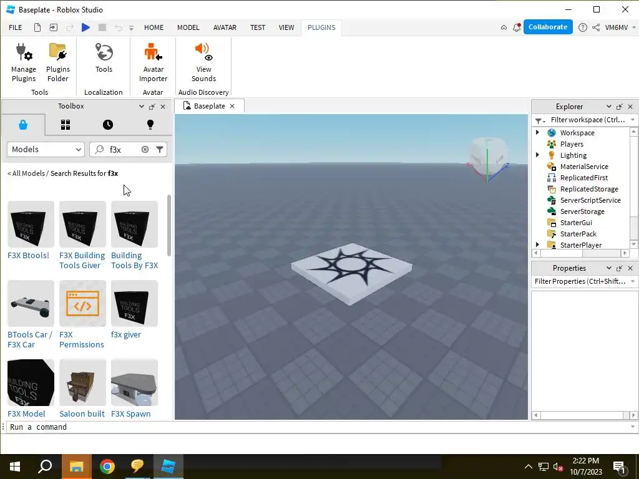Clear the f3x search text
The width and height of the screenshot is (639, 479).
pyautogui.click(x=145, y=150)
